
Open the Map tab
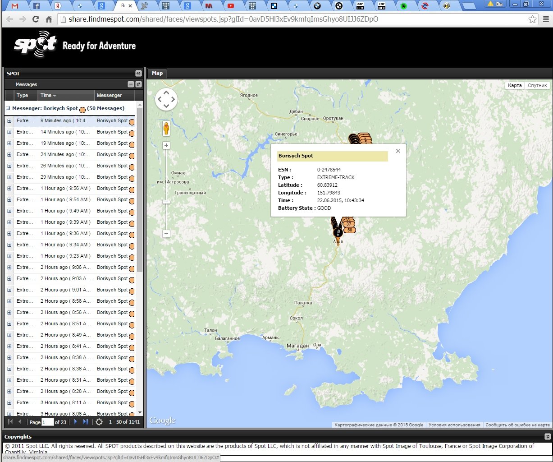coord(157,73)
